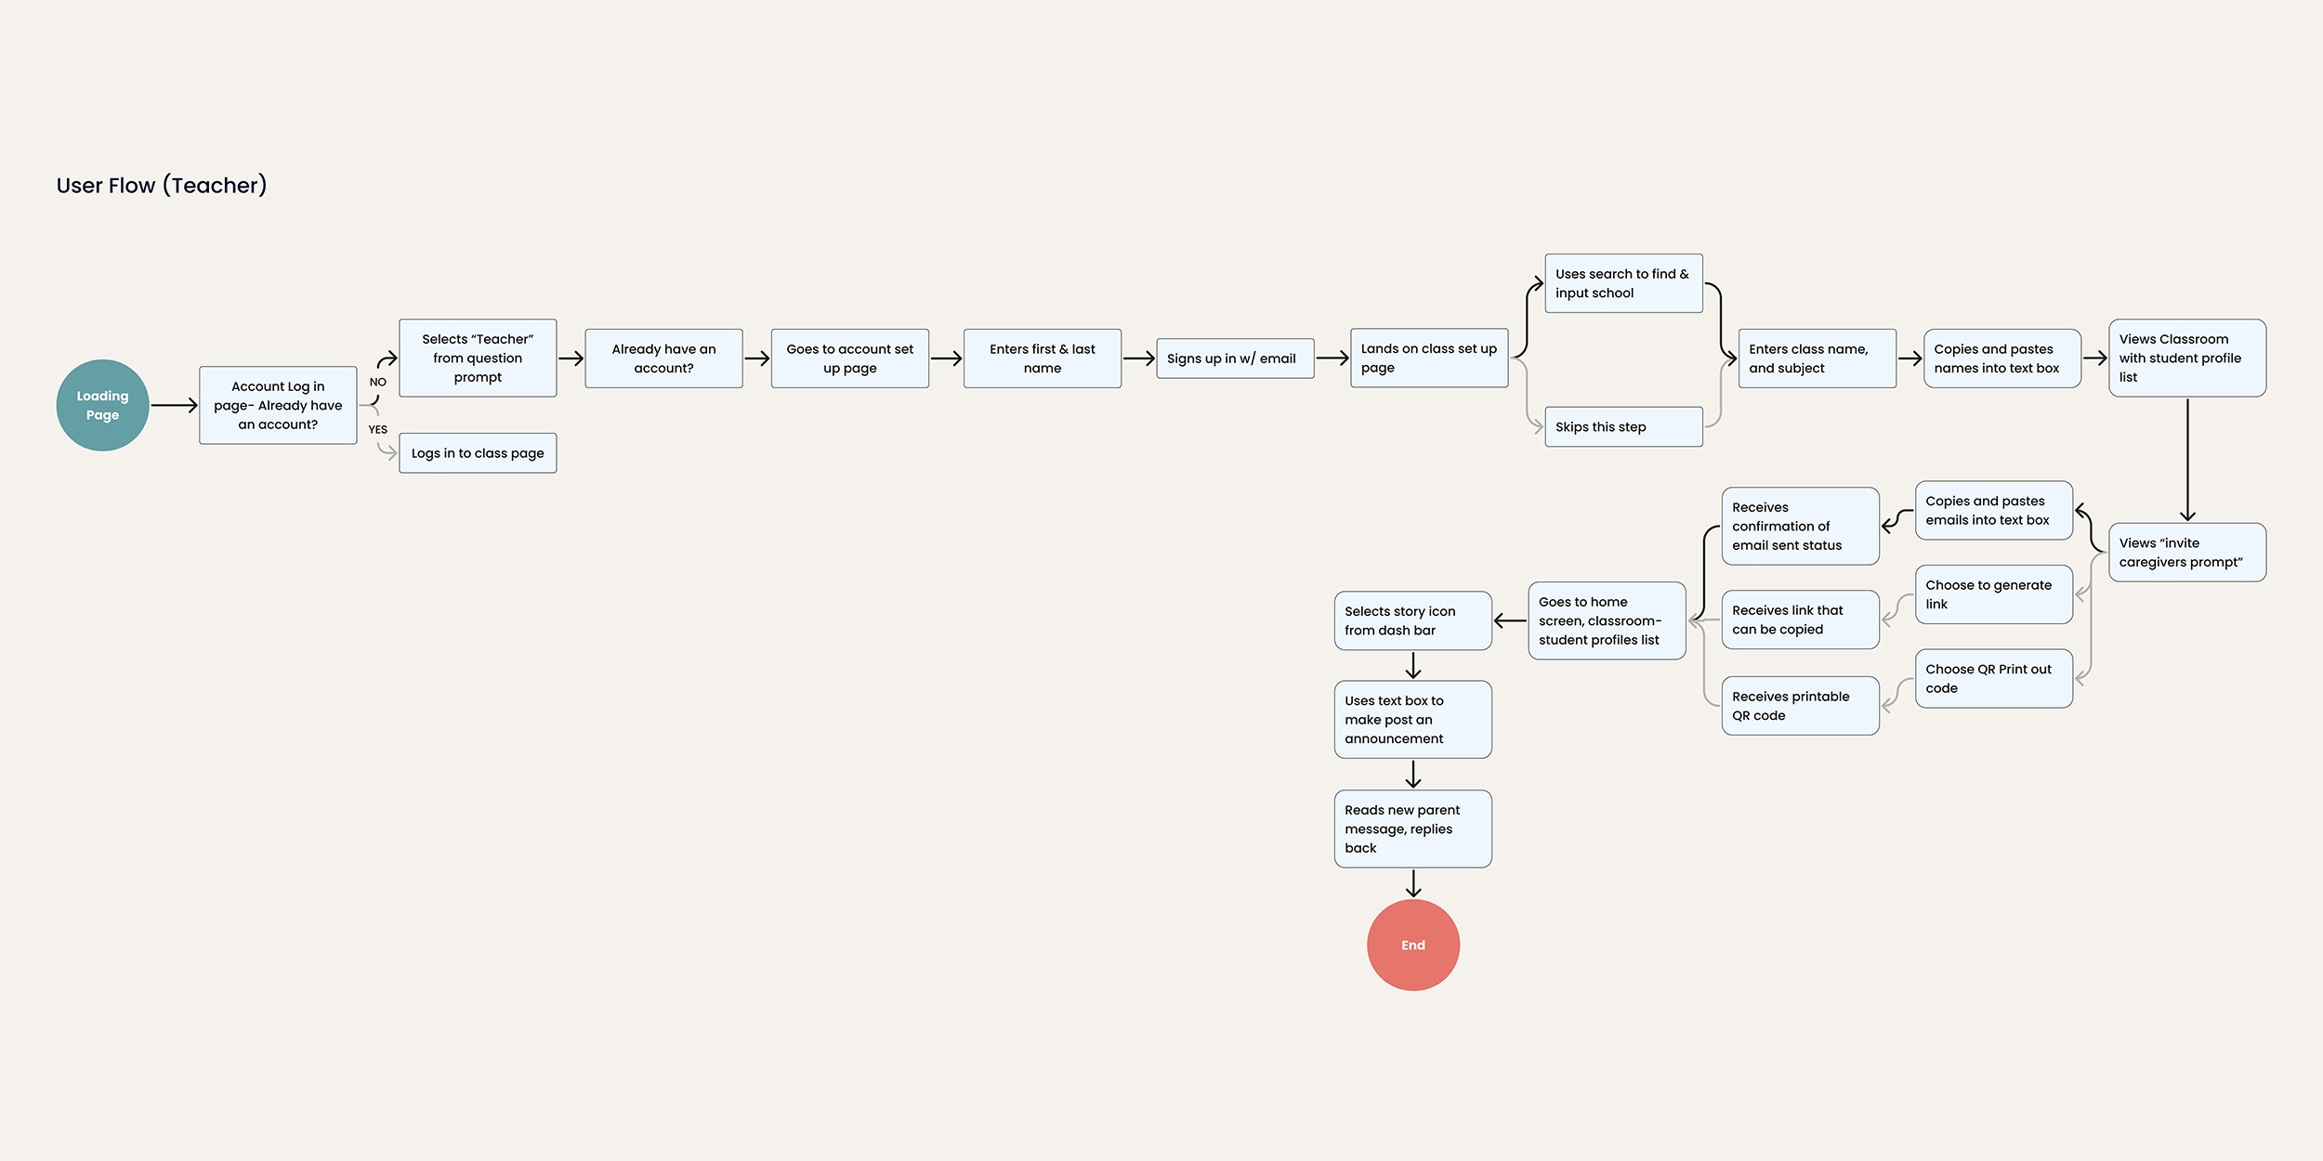The width and height of the screenshot is (2323, 1161).
Task: Click the 'Signs up in w/ email' node
Action: pos(1234,359)
